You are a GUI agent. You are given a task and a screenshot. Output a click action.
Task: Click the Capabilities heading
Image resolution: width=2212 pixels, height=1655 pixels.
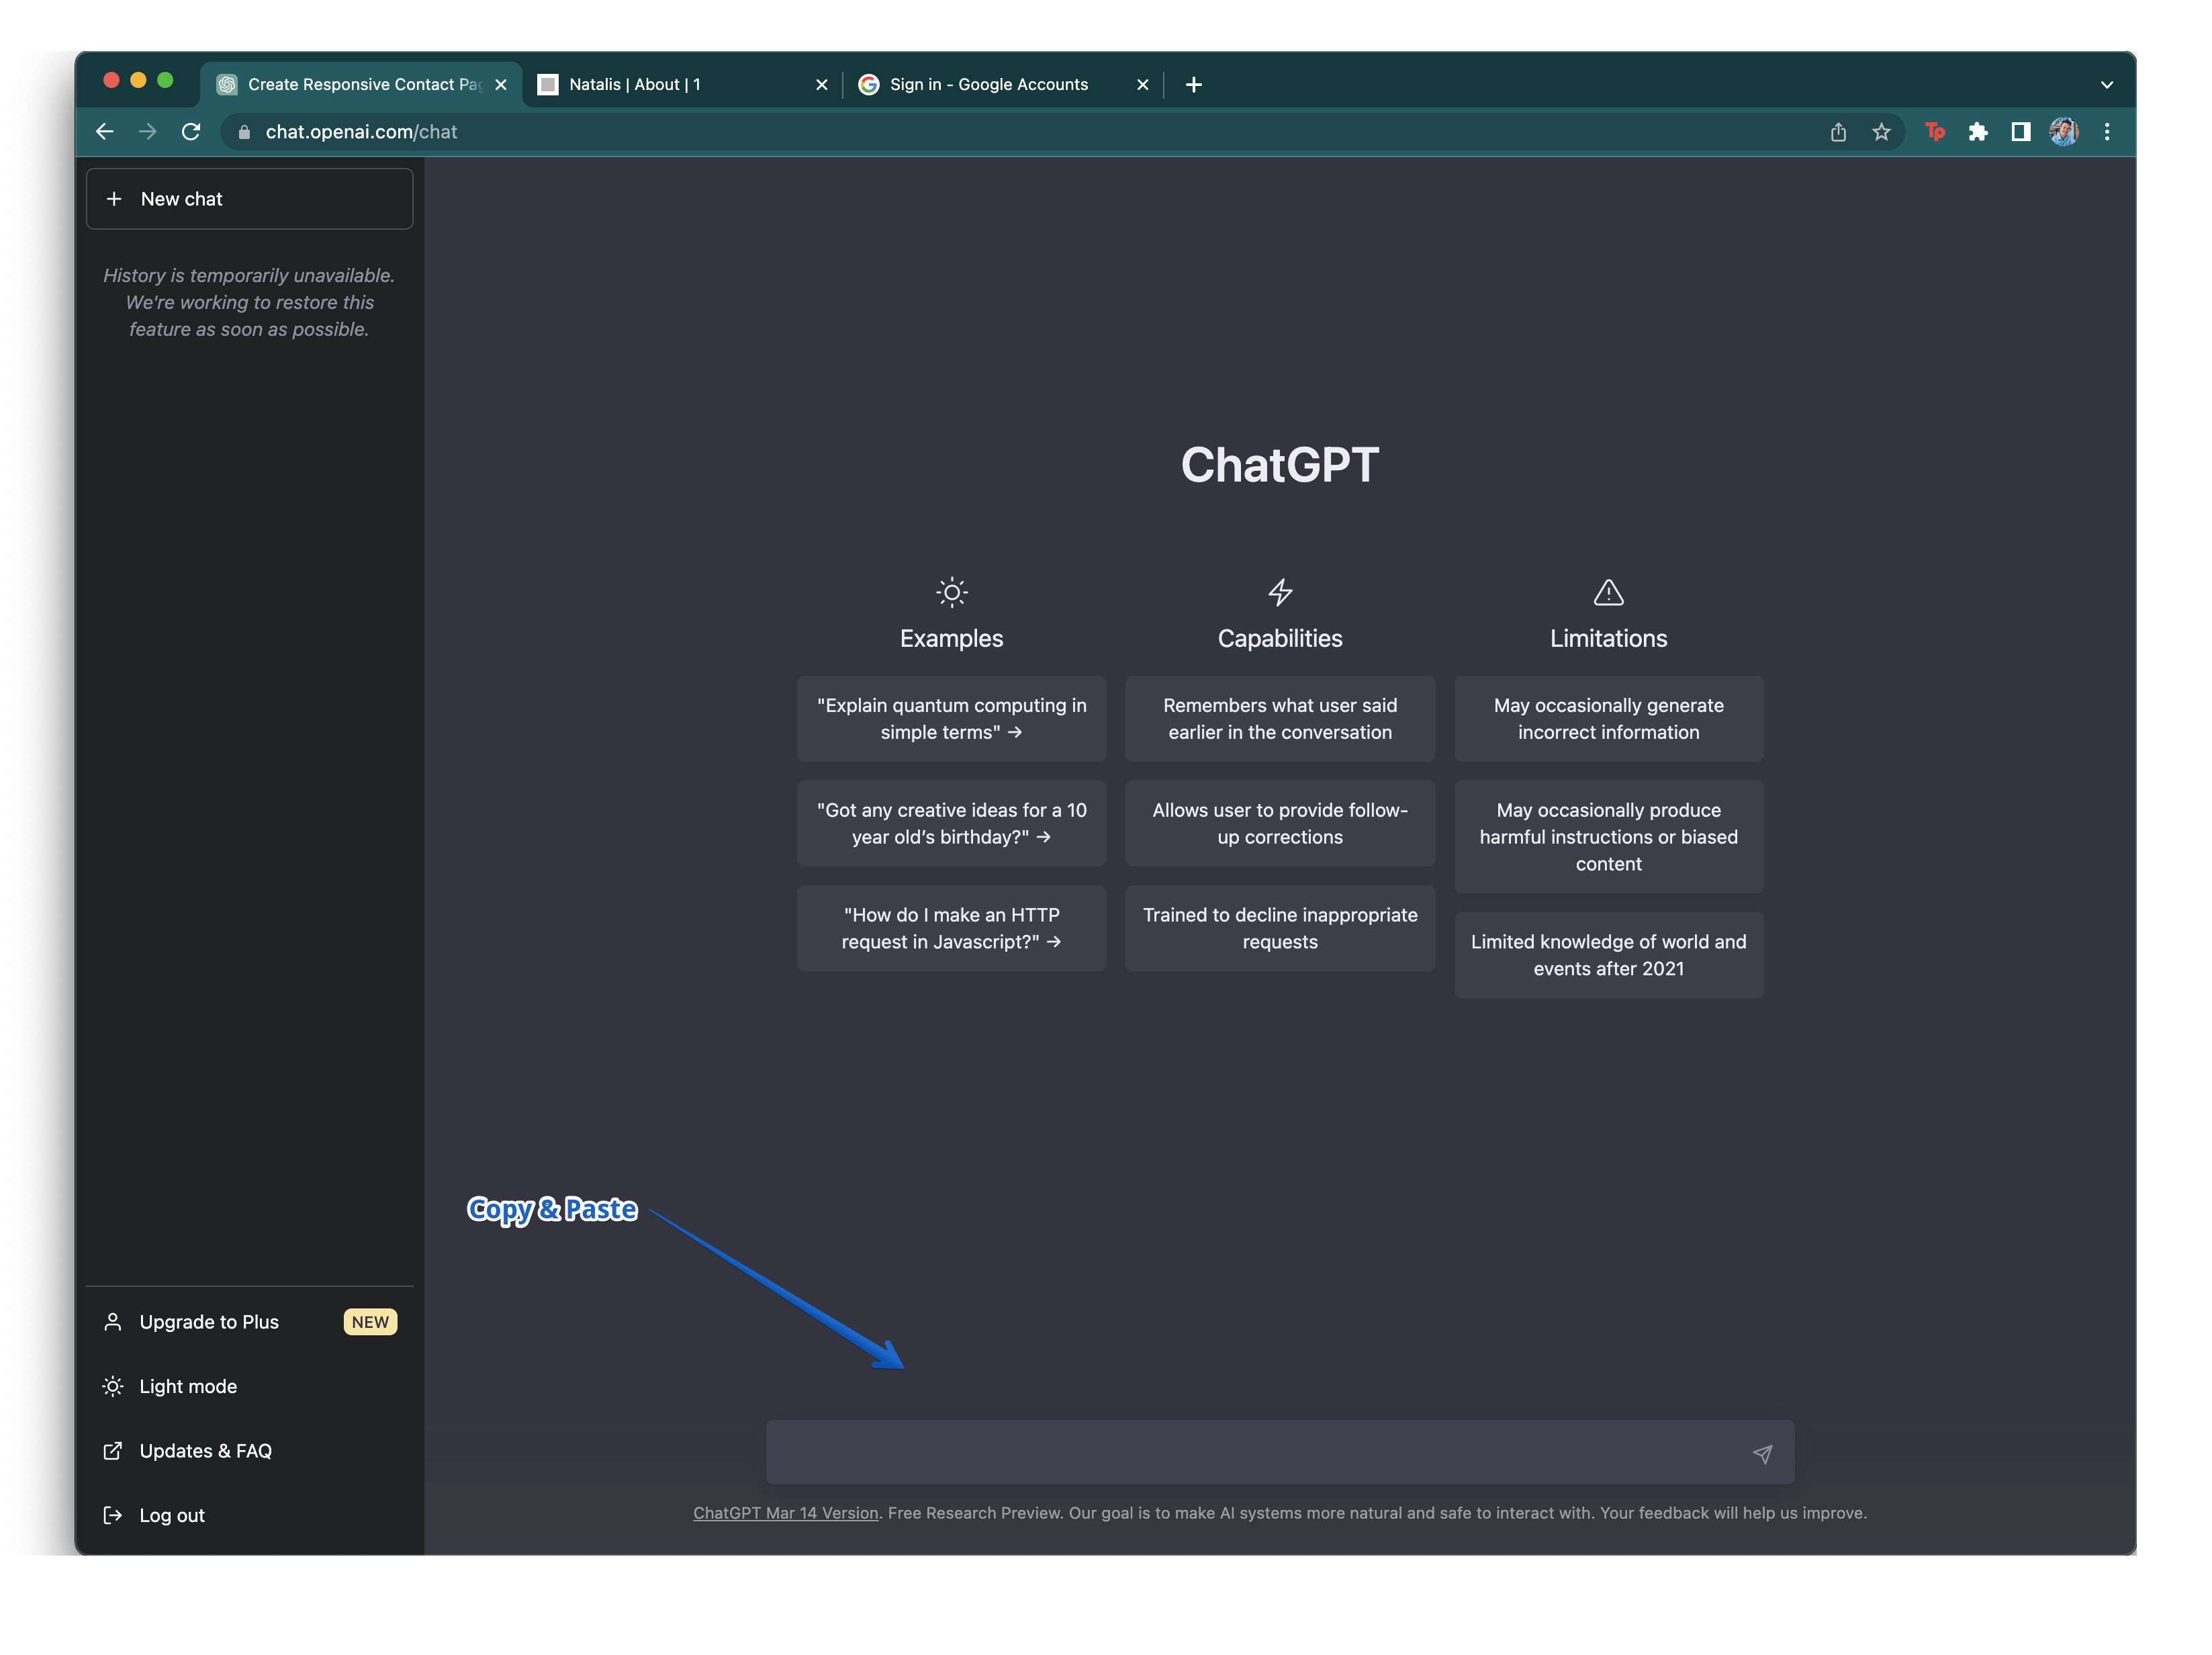point(1280,639)
